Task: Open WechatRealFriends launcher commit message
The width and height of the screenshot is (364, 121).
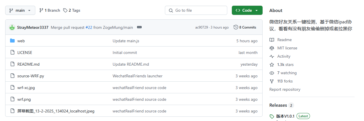Action: tap(138, 76)
